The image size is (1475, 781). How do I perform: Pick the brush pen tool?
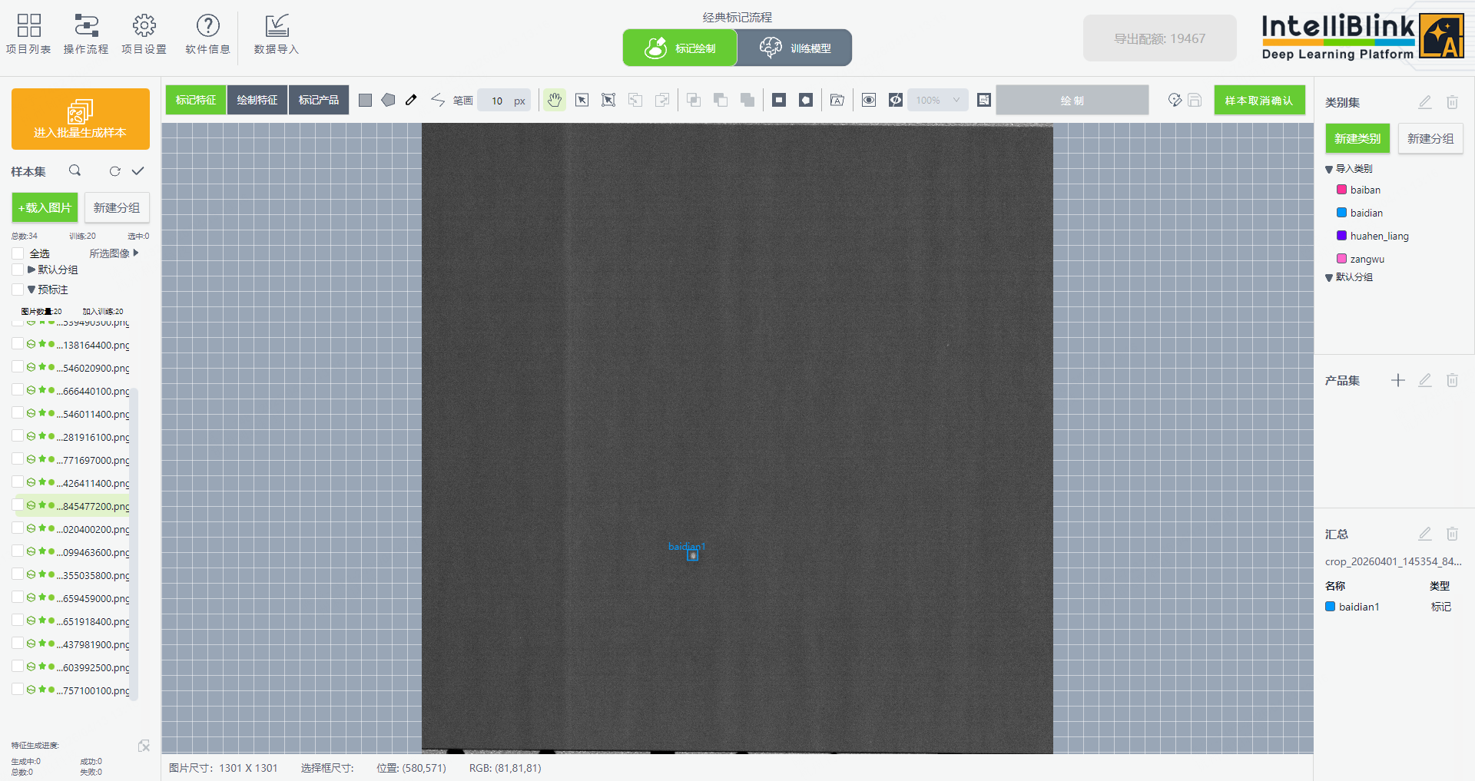tap(412, 101)
